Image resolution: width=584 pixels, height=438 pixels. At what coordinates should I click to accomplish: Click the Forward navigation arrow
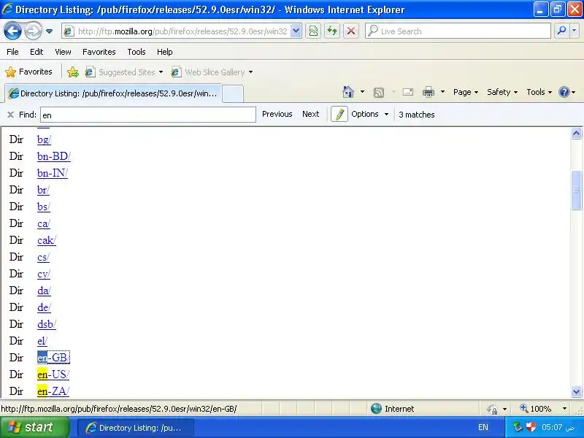coord(33,31)
